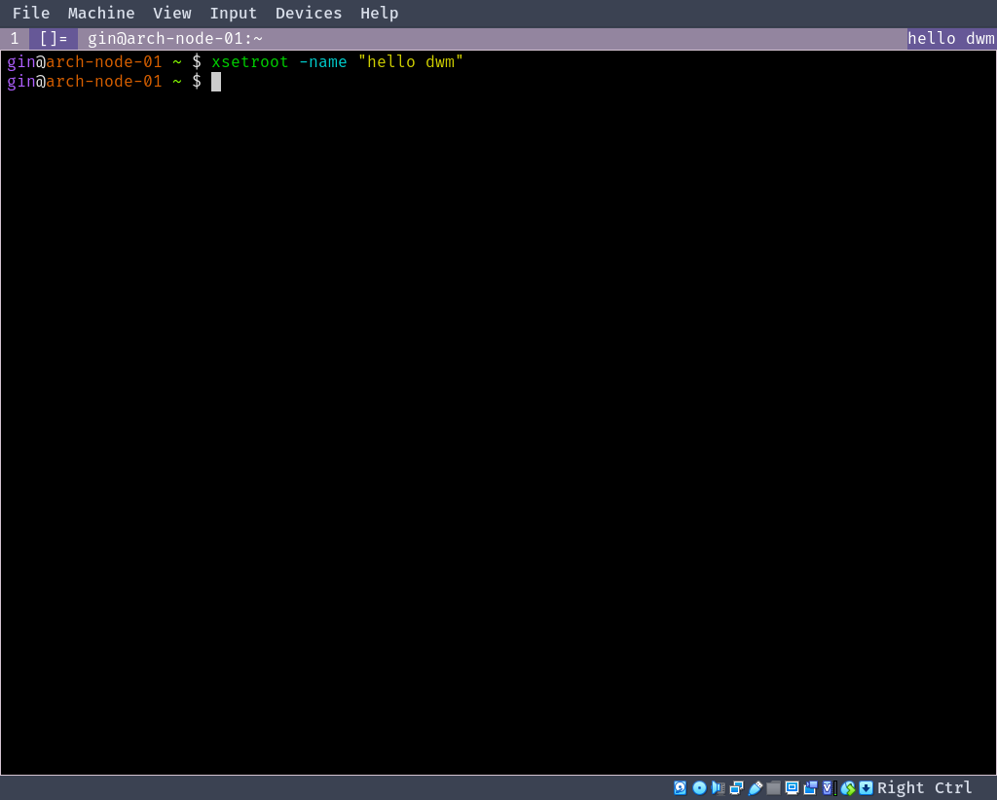Image resolution: width=997 pixels, height=800 pixels.
Task: Click the gin@arch-node-01 window title
Action: tap(174, 38)
